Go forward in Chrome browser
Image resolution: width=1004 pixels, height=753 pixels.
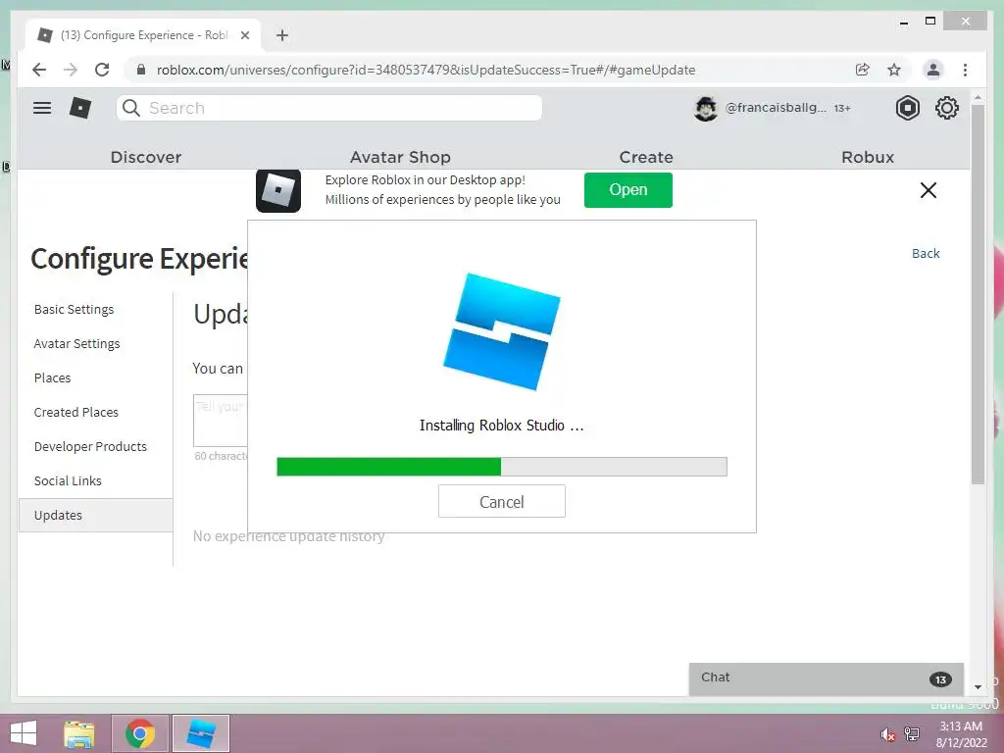[71, 70]
